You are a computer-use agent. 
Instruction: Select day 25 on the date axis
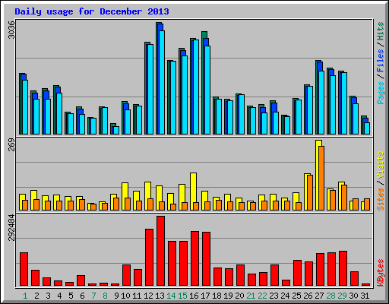tap(296, 296)
